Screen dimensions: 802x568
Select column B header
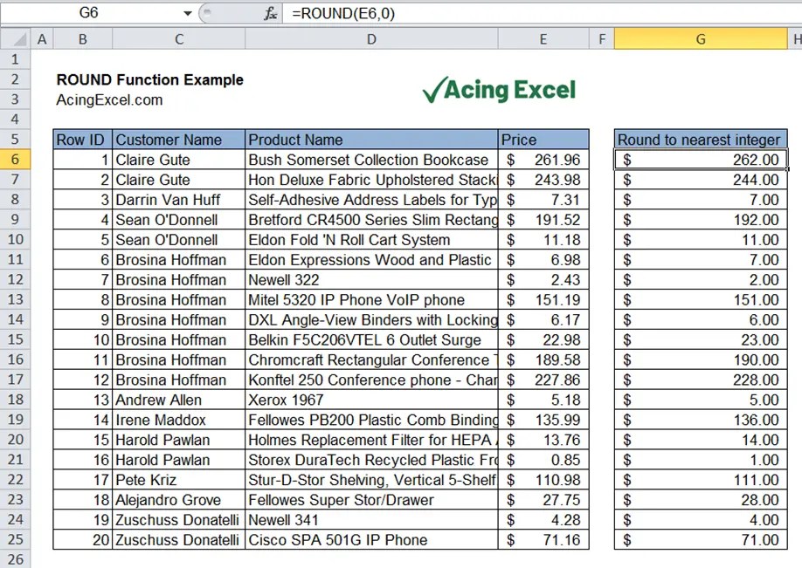tap(82, 39)
